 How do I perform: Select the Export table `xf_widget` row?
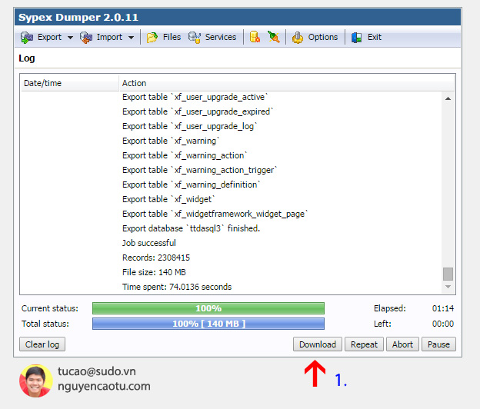231,199
